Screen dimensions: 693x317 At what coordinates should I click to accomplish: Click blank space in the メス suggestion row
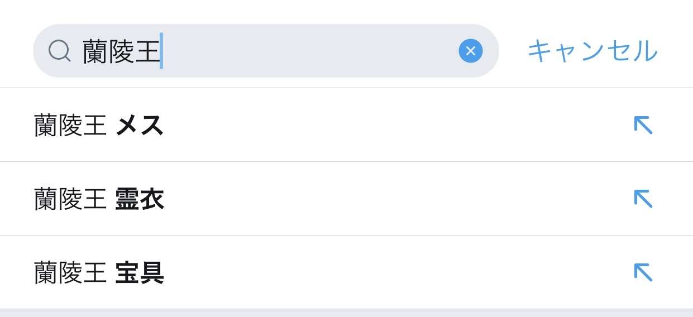(391, 125)
